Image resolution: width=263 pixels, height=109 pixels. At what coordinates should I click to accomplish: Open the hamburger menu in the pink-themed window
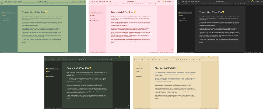pyautogui.click(x=90, y=1)
